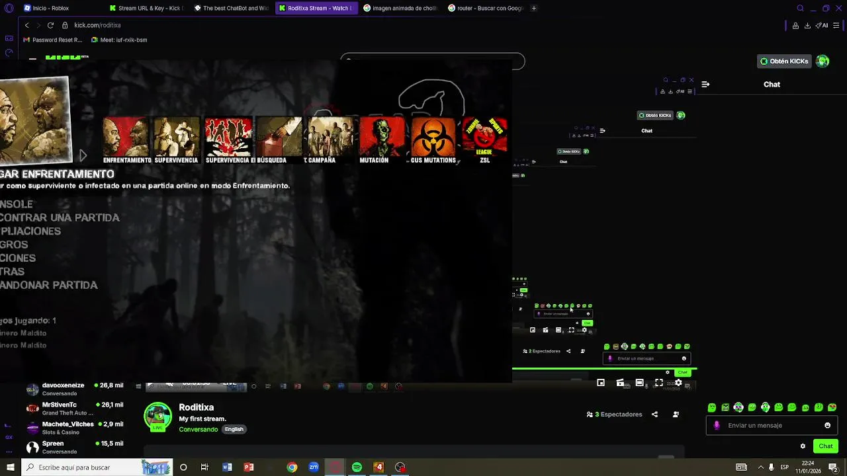
Task: Click the Conversando category link under Roditixa
Action: [x=198, y=429]
